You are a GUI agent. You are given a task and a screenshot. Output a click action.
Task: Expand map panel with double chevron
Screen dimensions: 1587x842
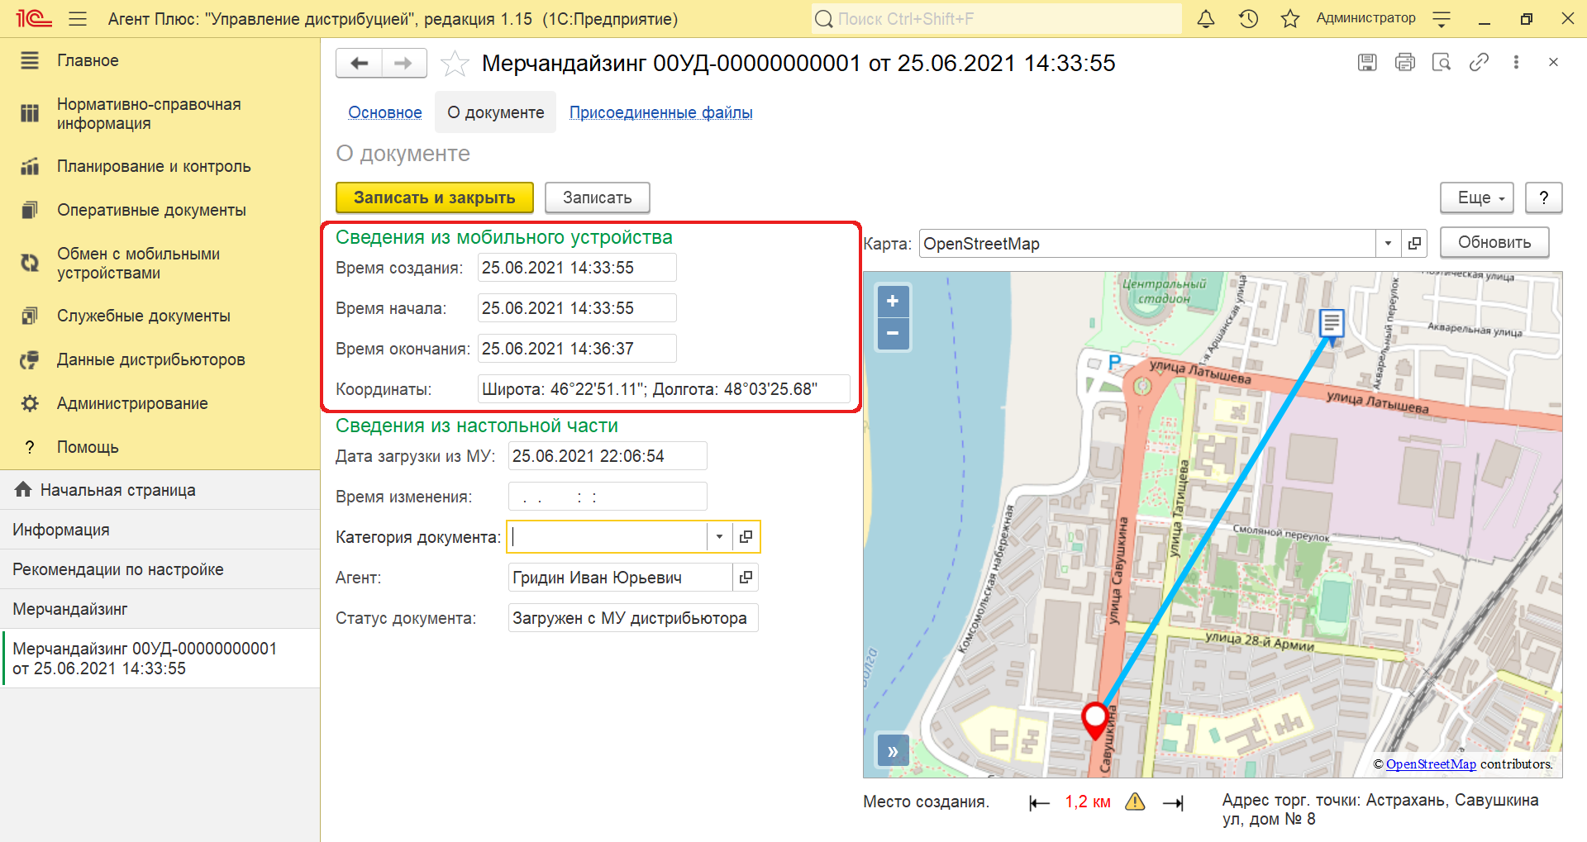pos(893,751)
